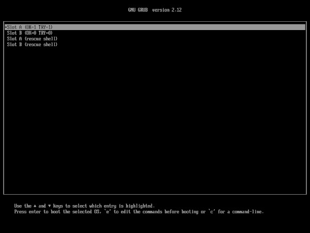
Task: Select the highlighted Slot A (OK=1 TRY=1) entry
Action: click(x=155, y=27)
